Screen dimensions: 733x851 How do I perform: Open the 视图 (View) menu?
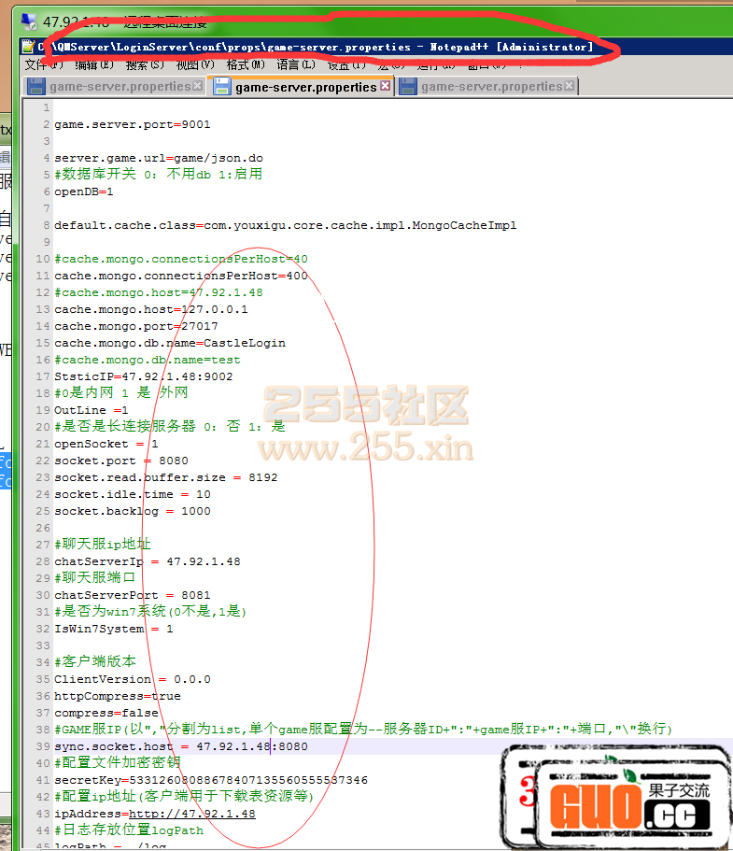point(194,64)
